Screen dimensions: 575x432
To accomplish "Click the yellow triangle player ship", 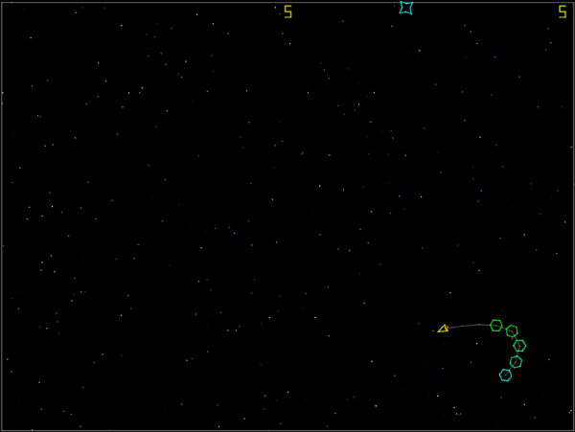I will tap(443, 329).
